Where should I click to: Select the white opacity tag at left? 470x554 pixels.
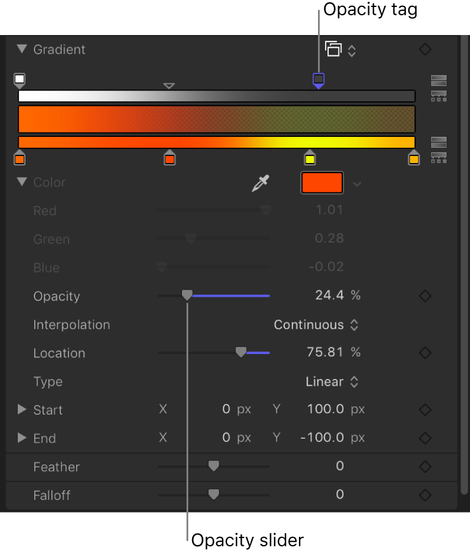pos(20,80)
